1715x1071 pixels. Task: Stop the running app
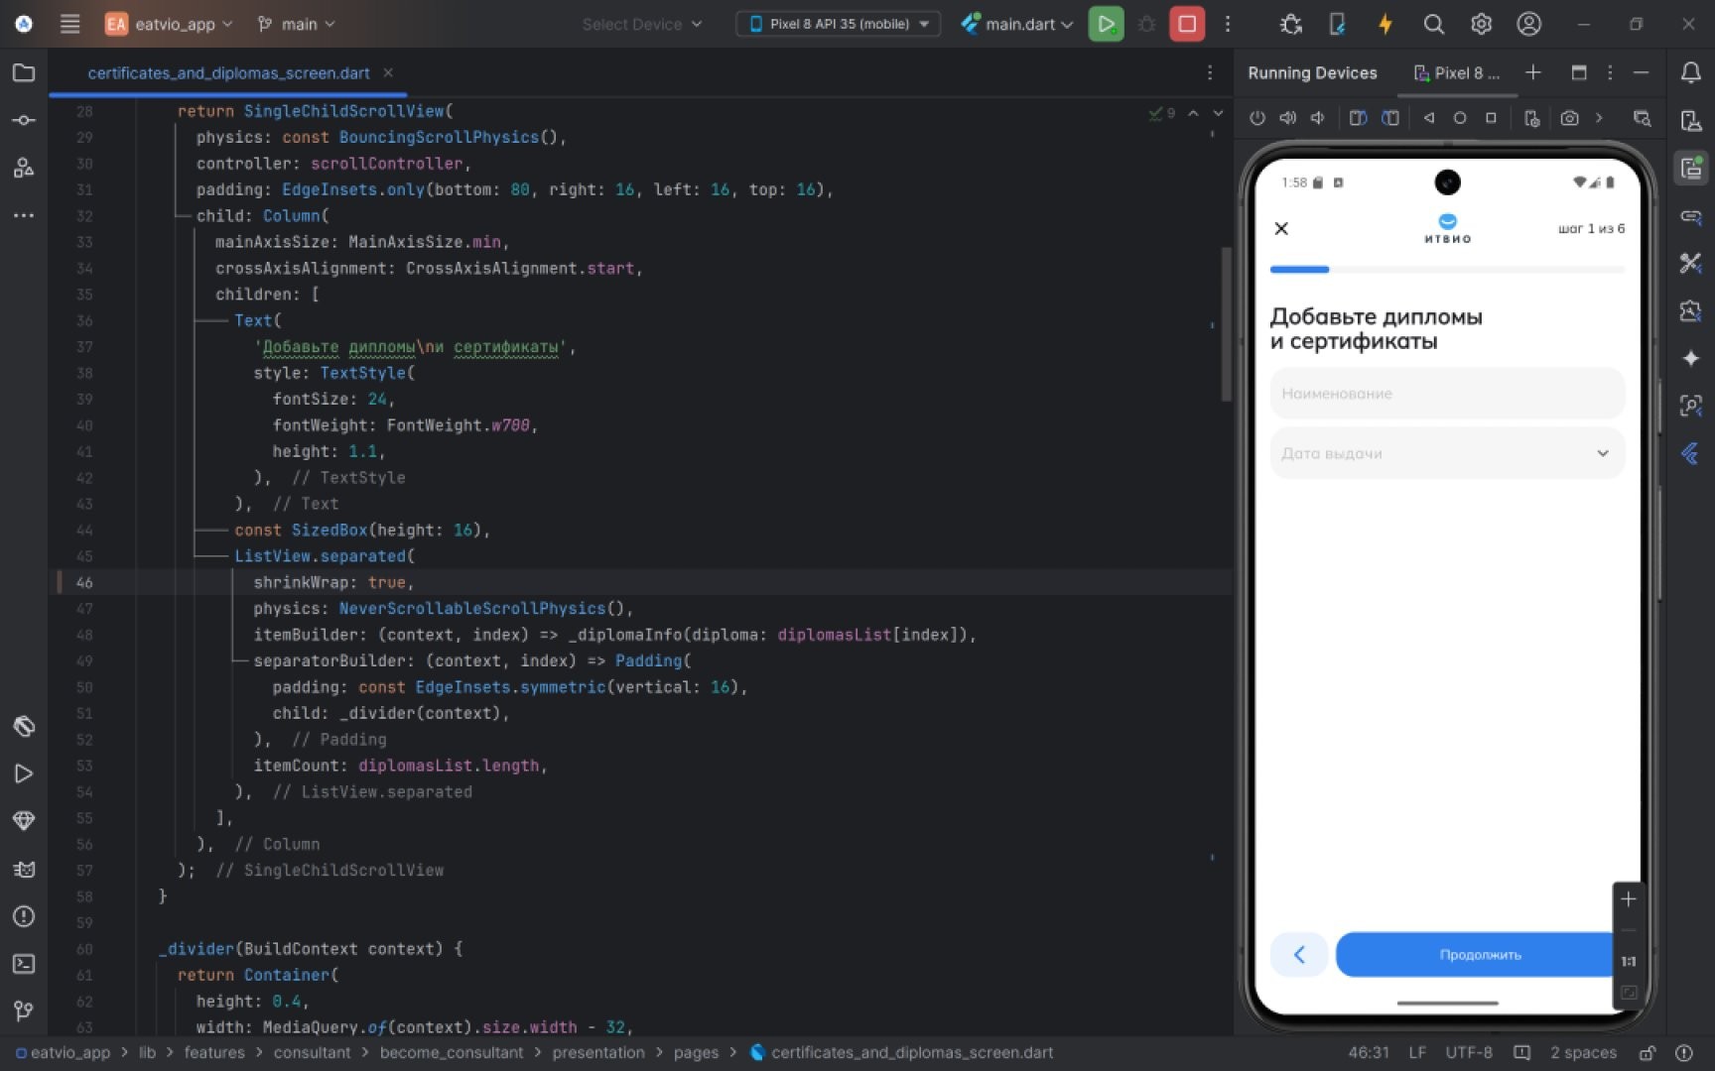1187,24
